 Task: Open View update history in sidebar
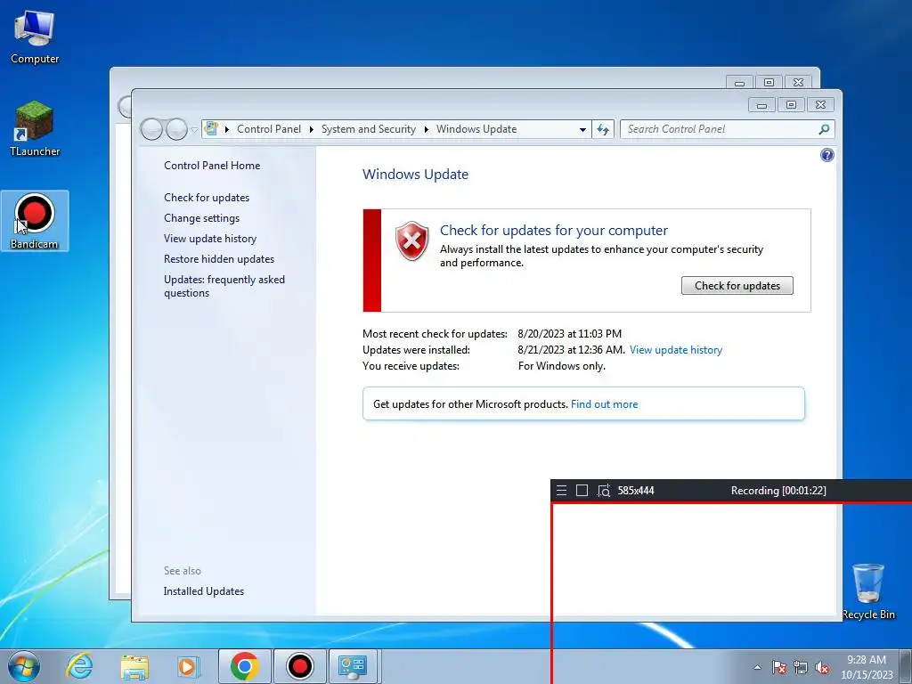click(x=210, y=239)
